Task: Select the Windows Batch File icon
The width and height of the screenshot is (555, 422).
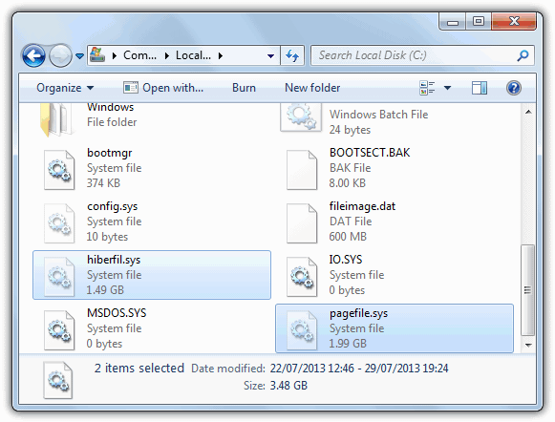Action: 301,117
